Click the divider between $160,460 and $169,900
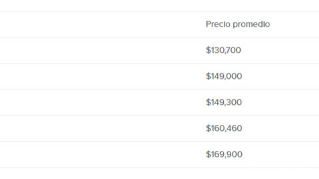Screen dimensions: 319x179 (x=159, y=141)
